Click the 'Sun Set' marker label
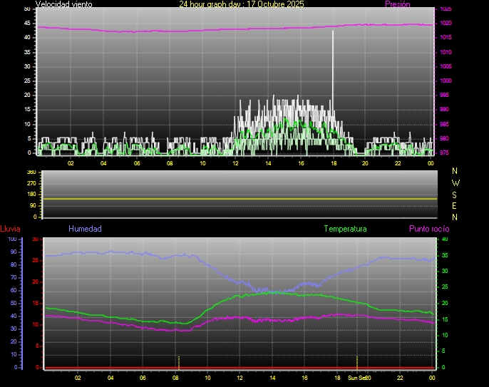Screen dimensions: 489x387 (356, 378)
